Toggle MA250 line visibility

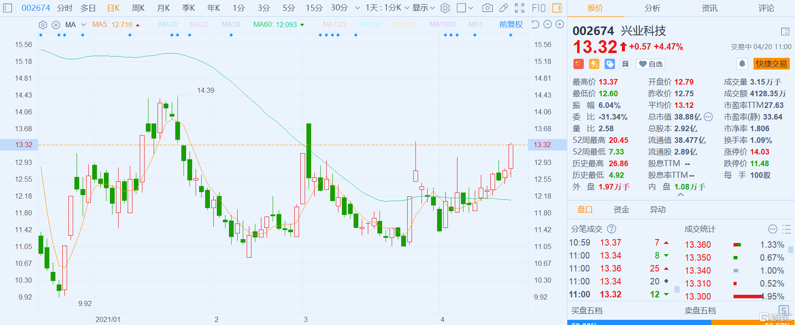point(370,25)
